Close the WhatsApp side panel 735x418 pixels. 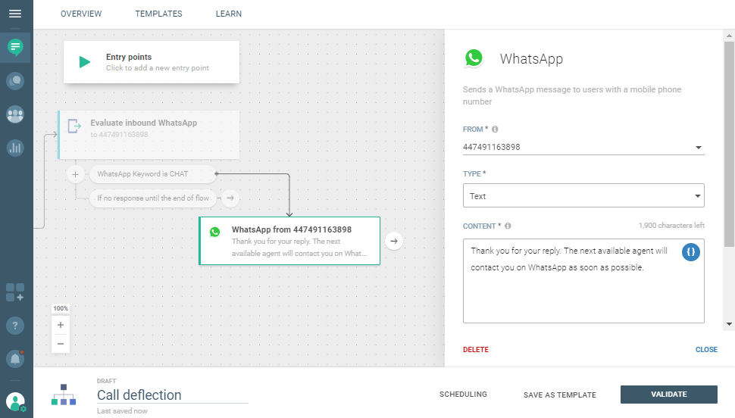point(706,350)
